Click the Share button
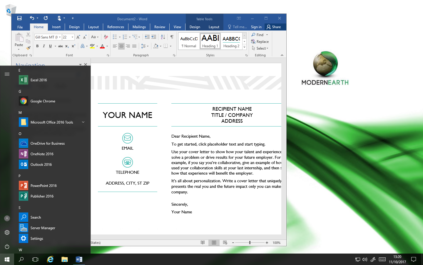The image size is (423, 265). (274, 27)
